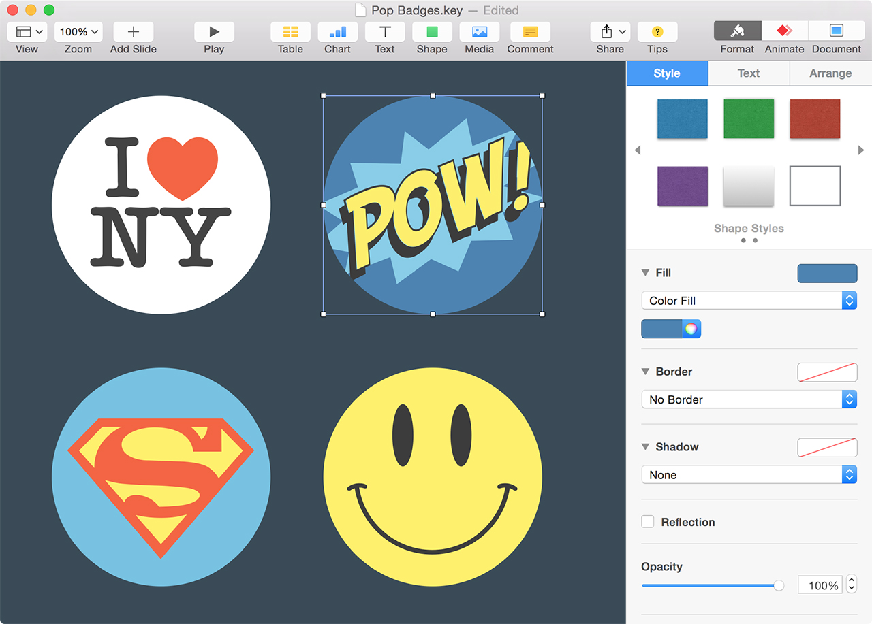This screenshot has width=872, height=624.
Task: Play the slideshow
Action: pos(214,32)
